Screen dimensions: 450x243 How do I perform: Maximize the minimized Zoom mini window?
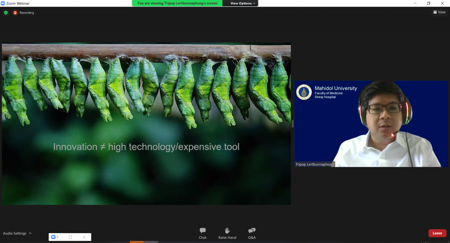[70, 237]
